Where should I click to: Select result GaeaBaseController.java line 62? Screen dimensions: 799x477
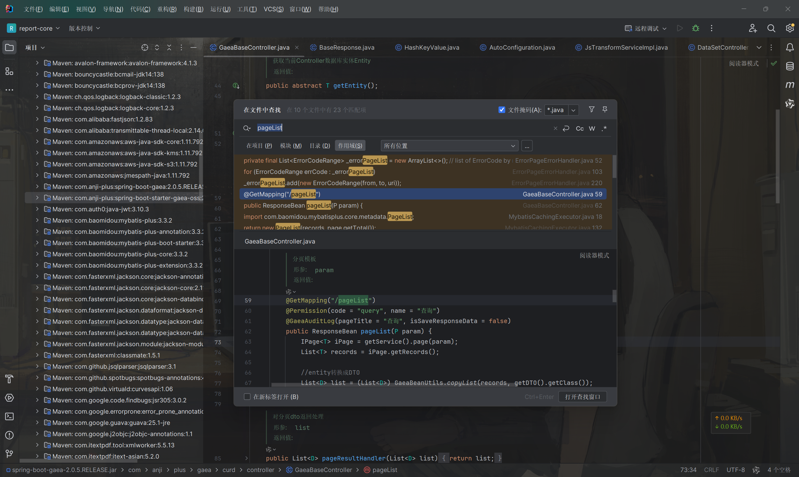[x=423, y=205]
